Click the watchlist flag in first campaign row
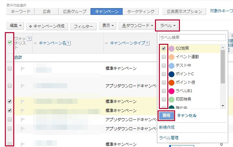This screenshot has width=233, height=147. pyautogui.click(x=23, y=69)
